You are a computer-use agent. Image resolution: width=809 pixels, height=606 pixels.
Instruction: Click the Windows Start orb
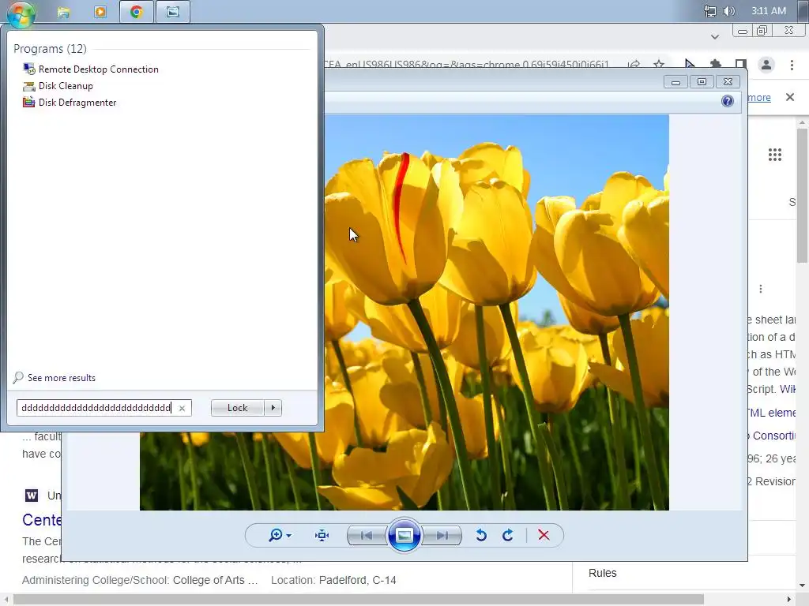point(21,13)
